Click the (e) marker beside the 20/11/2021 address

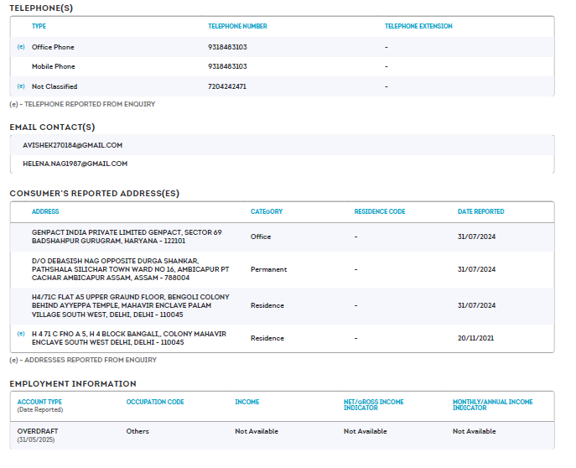click(21, 334)
